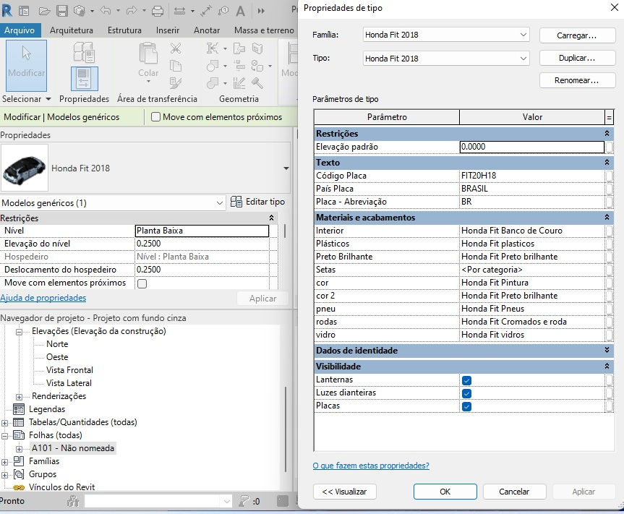Open the Propriedades palette icon in ribbon

click(84, 79)
